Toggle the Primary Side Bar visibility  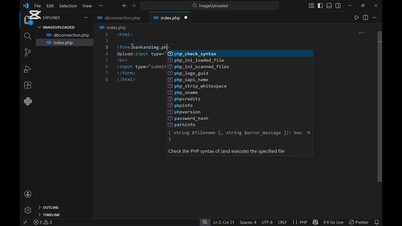320,6
